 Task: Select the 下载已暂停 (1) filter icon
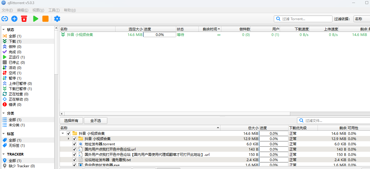5,89
